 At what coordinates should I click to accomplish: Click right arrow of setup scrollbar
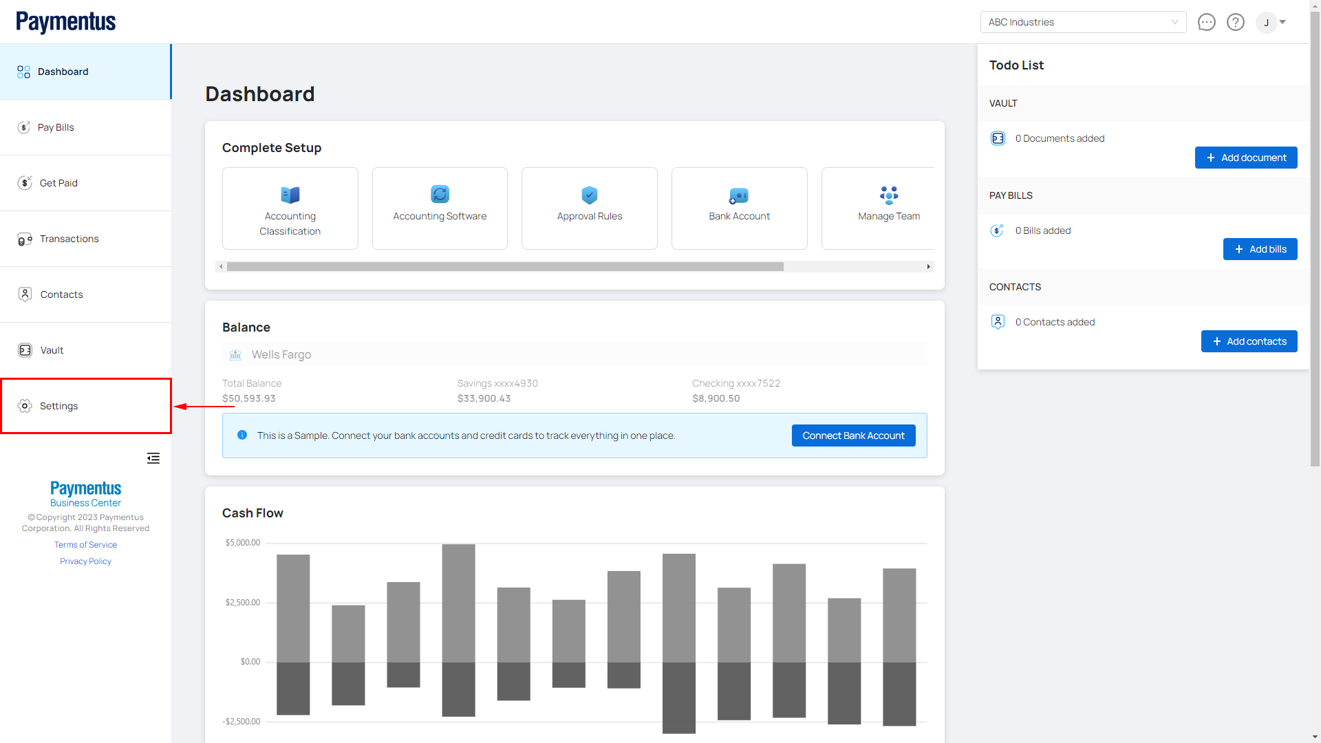click(928, 266)
